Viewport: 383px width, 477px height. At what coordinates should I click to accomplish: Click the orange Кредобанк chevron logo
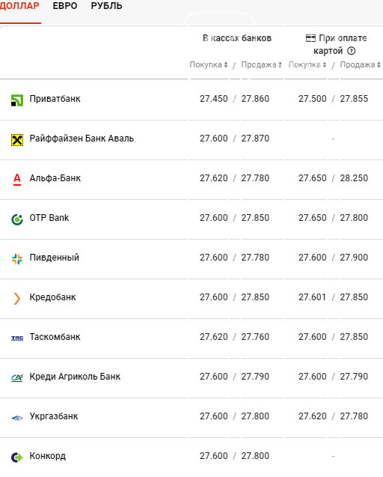[x=17, y=299]
